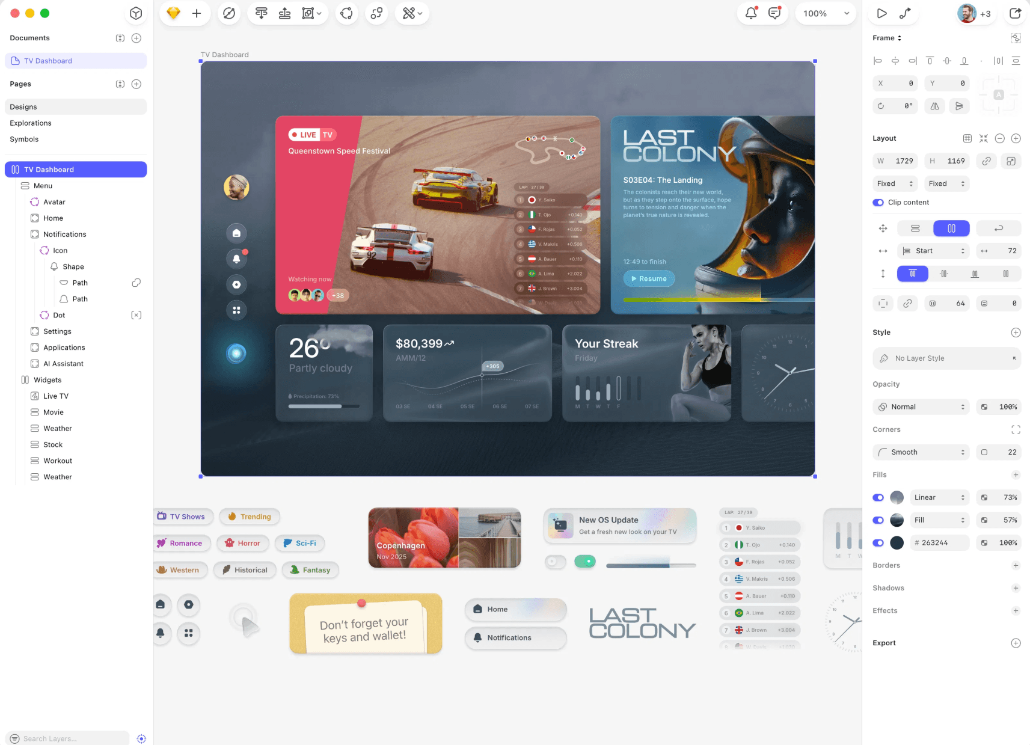
Task: Open the Symbols page
Action: click(x=24, y=139)
